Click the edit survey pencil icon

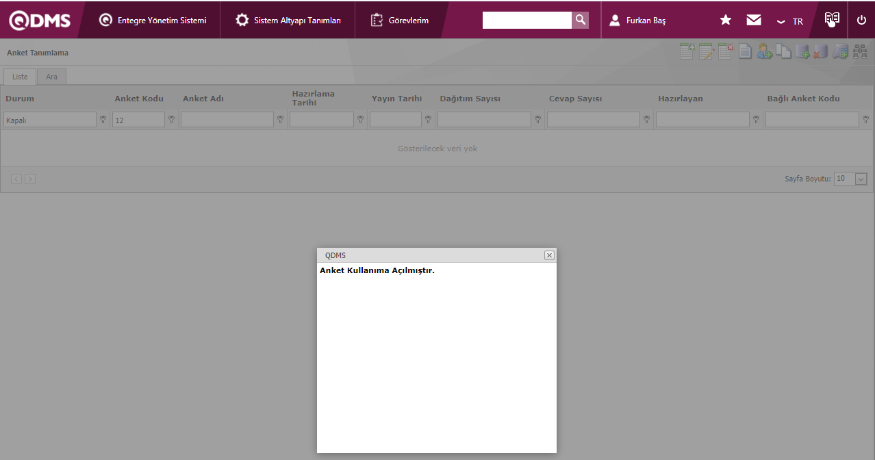pyautogui.click(x=706, y=51)
